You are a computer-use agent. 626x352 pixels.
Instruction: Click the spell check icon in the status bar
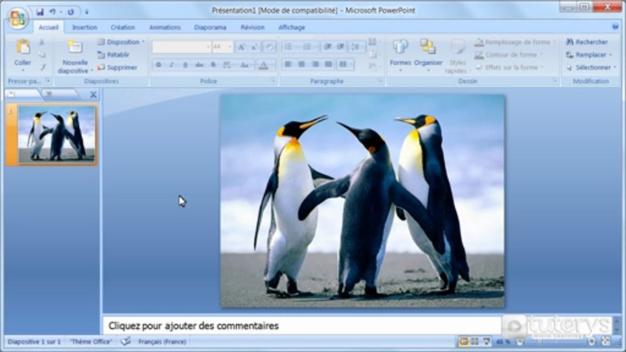[126, 342]
